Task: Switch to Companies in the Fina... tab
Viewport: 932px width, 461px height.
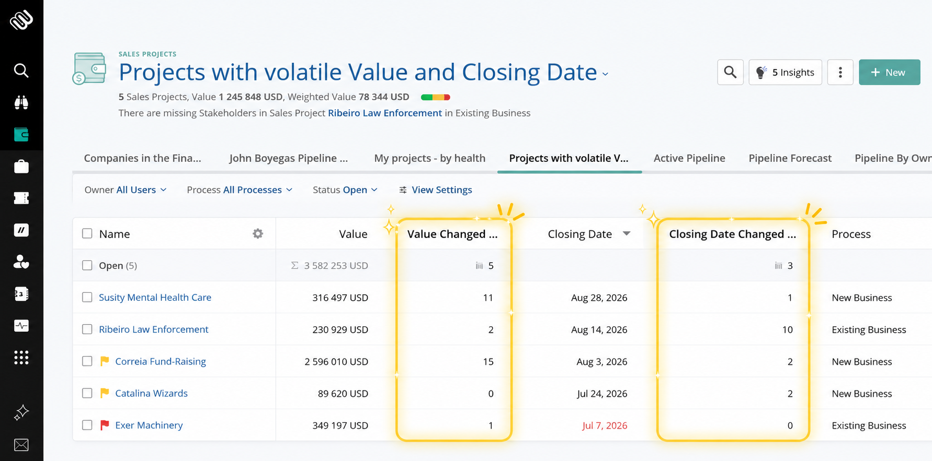Action: pyautogui.click(x=142, y=158)
